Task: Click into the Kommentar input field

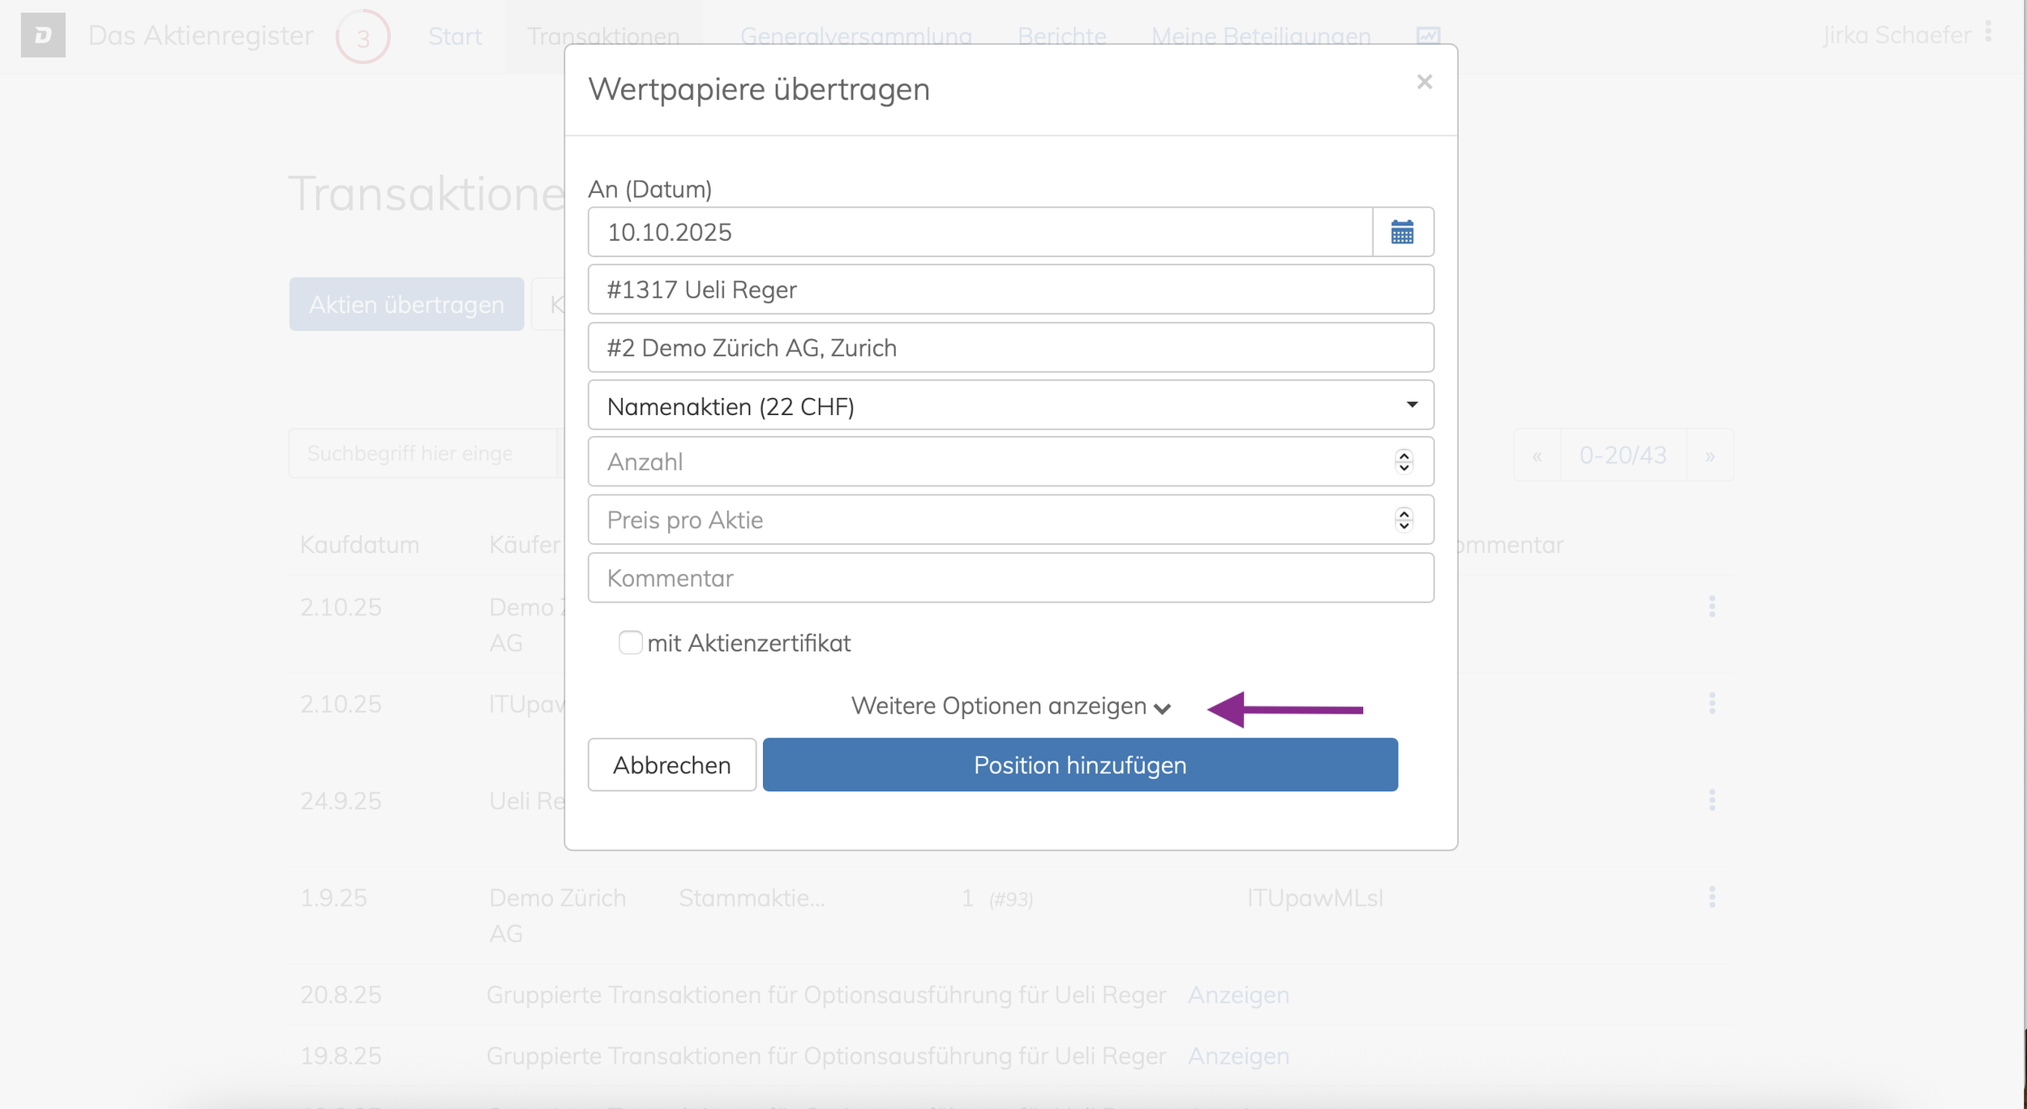Action: [1010, 578]
